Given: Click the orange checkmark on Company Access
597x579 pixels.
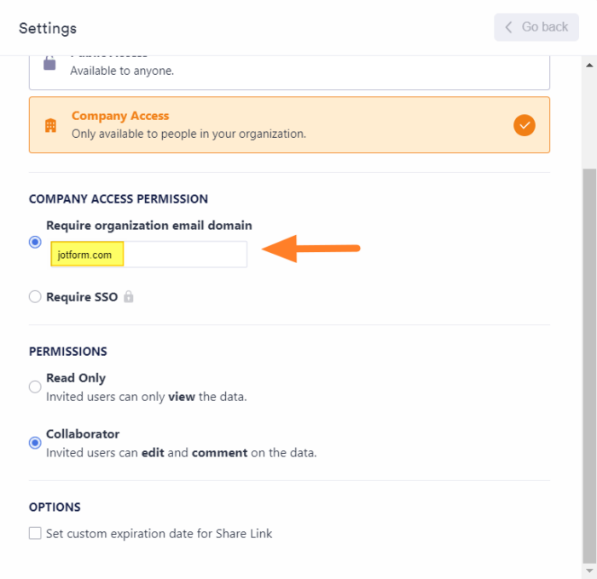Looking at the screenshot, I should point(525,125).
